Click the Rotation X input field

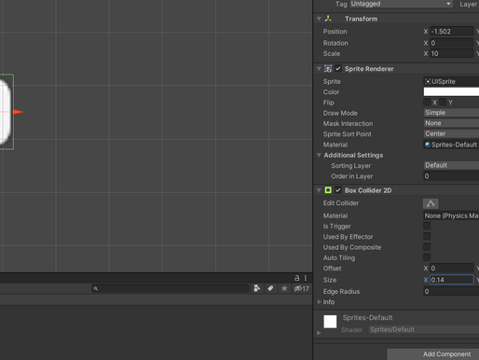(452, 43)
